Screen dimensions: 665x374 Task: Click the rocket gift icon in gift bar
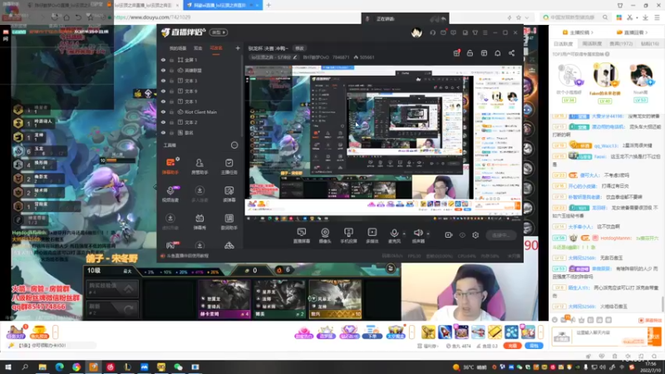(x=445, y=332)
